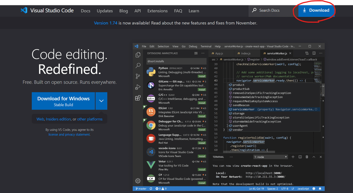This screenshot has height=193, width=353.
Task: Open the errors and warnings status indicator
Action: 161,189
